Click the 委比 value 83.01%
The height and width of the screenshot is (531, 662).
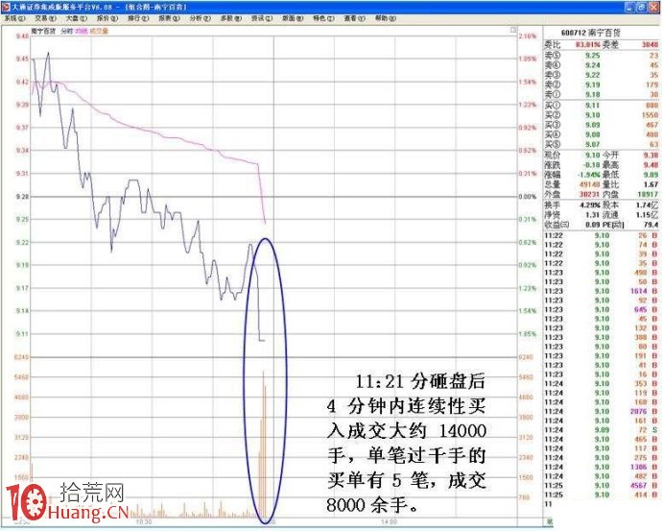pyautogui.click(x=588, y=44)
